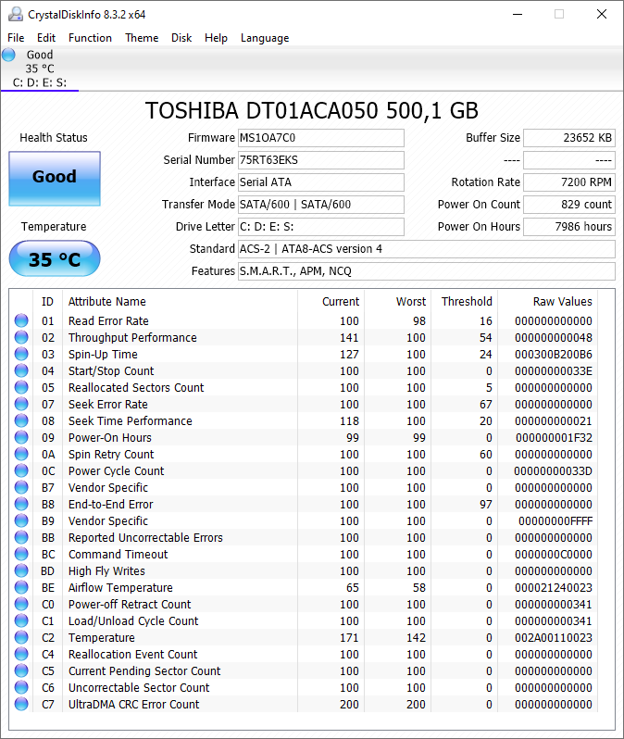Open the Function menu

[x=90, y=38]
